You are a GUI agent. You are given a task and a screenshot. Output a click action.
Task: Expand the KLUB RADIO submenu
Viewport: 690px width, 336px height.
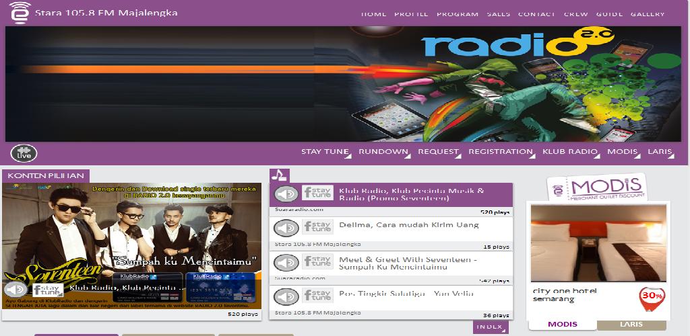click(571, 153)
